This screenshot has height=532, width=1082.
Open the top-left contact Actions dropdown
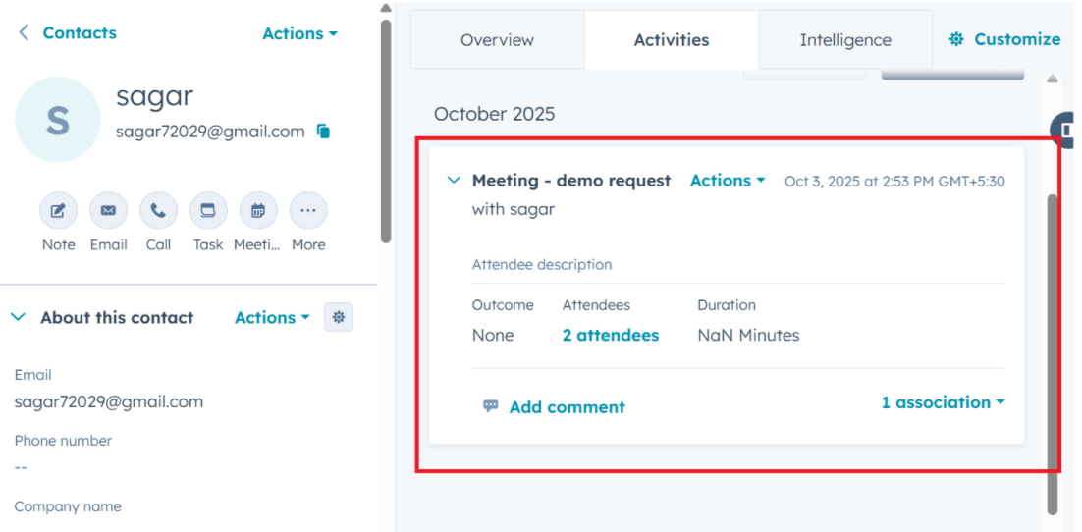coord(300,33)
